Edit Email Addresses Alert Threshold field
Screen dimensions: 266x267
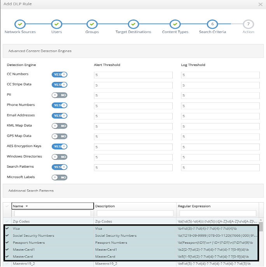(133, 116)
